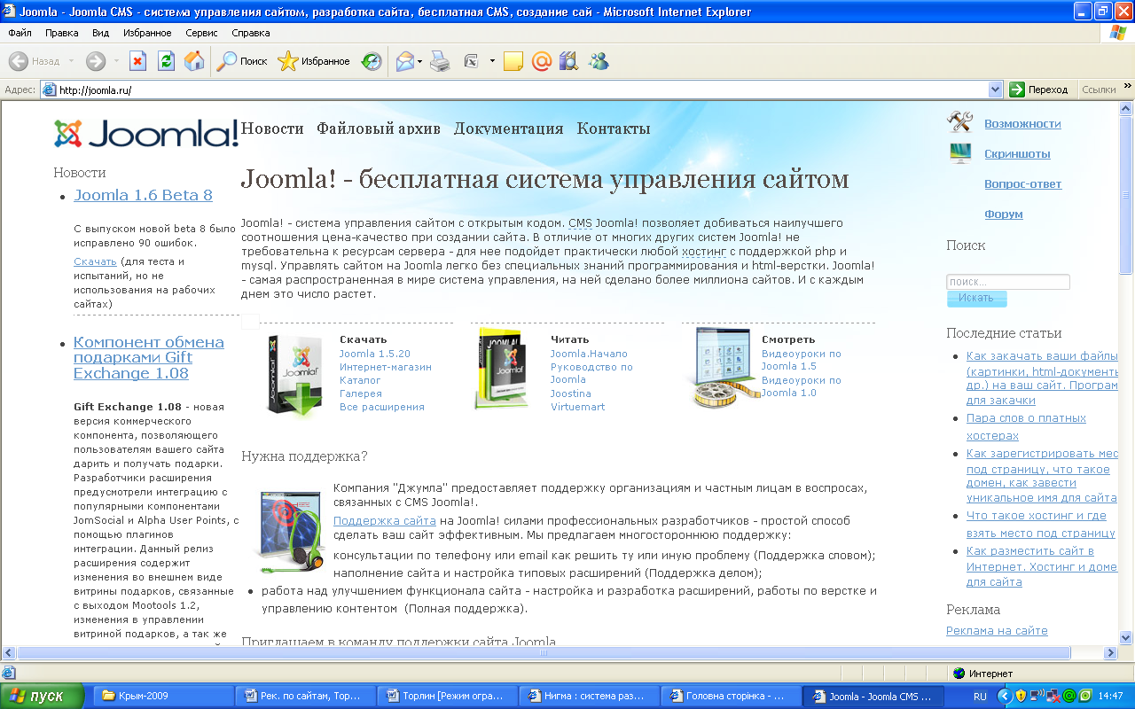The height and width of the screenshot is (709, 1135).
Task: Click the wireless network tray icon
Action: pos(1037,696)
